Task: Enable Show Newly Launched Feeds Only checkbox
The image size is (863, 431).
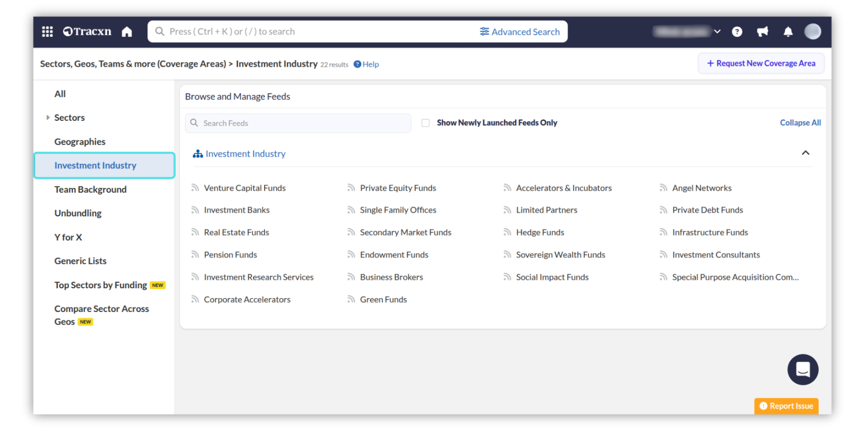Action: click(x=425, y=123)
